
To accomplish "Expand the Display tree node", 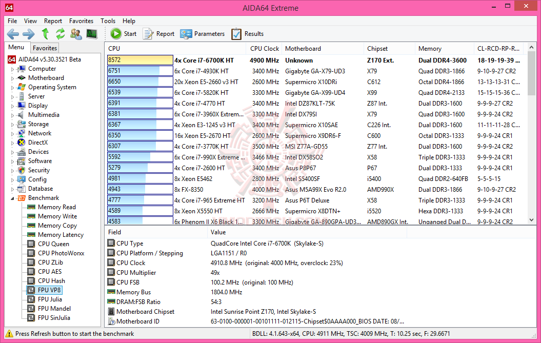I will tap(13, 106).
